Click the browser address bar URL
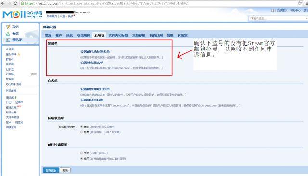The width and height of the screenshot is (308, 176). click(106, 3)
